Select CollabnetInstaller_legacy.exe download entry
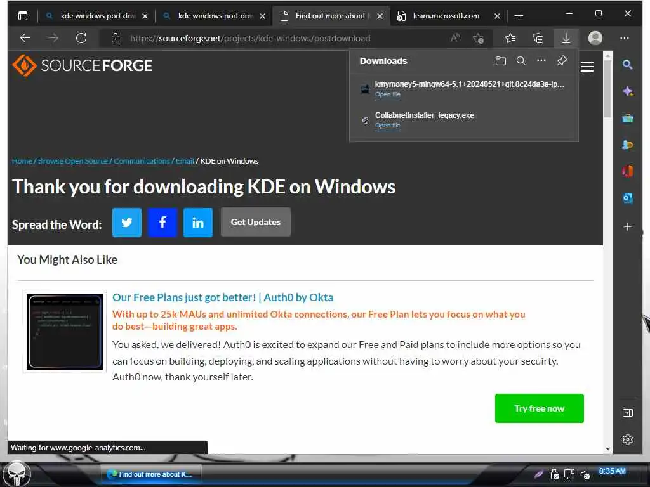Image resolution: width=650 pixels, height=487 pixels. coord(463,120)
